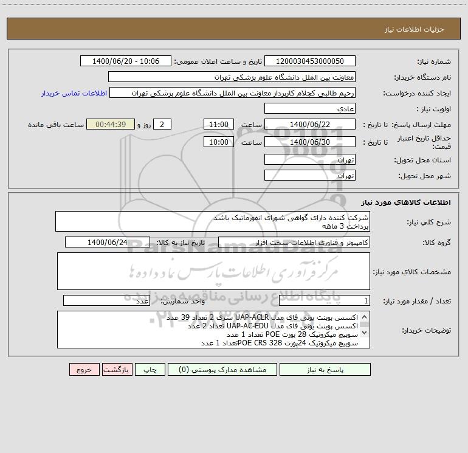468x453 pixels.
Task: Click the priority field showing عادی
Action: pos(310,108)
